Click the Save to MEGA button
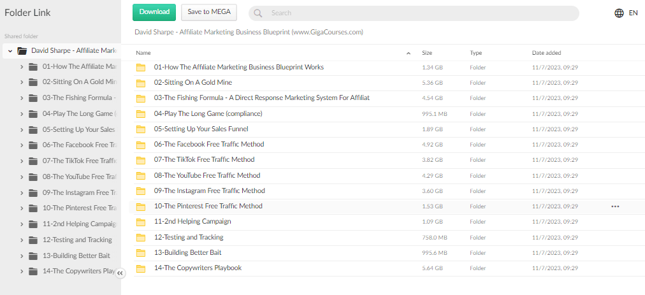645x295 pixels. (208, 12)
